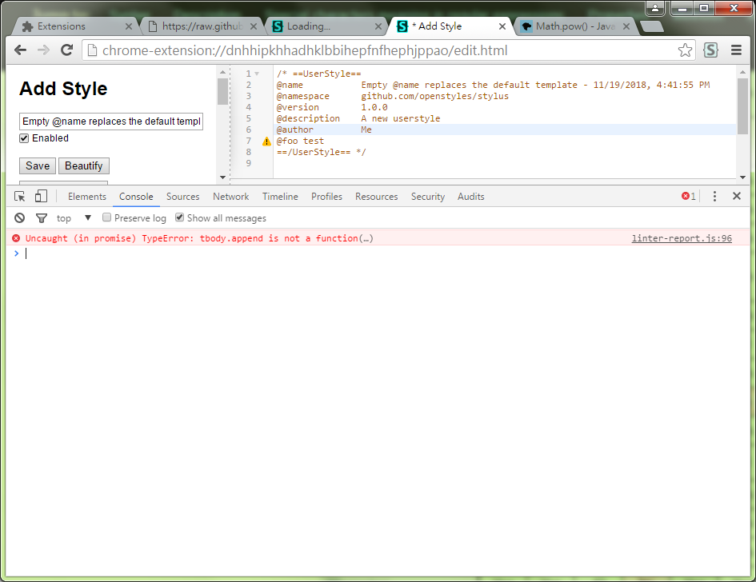Click the code editor scrollbar down arrow
This screenshot has width=756, height=582.
coord(742,177)
